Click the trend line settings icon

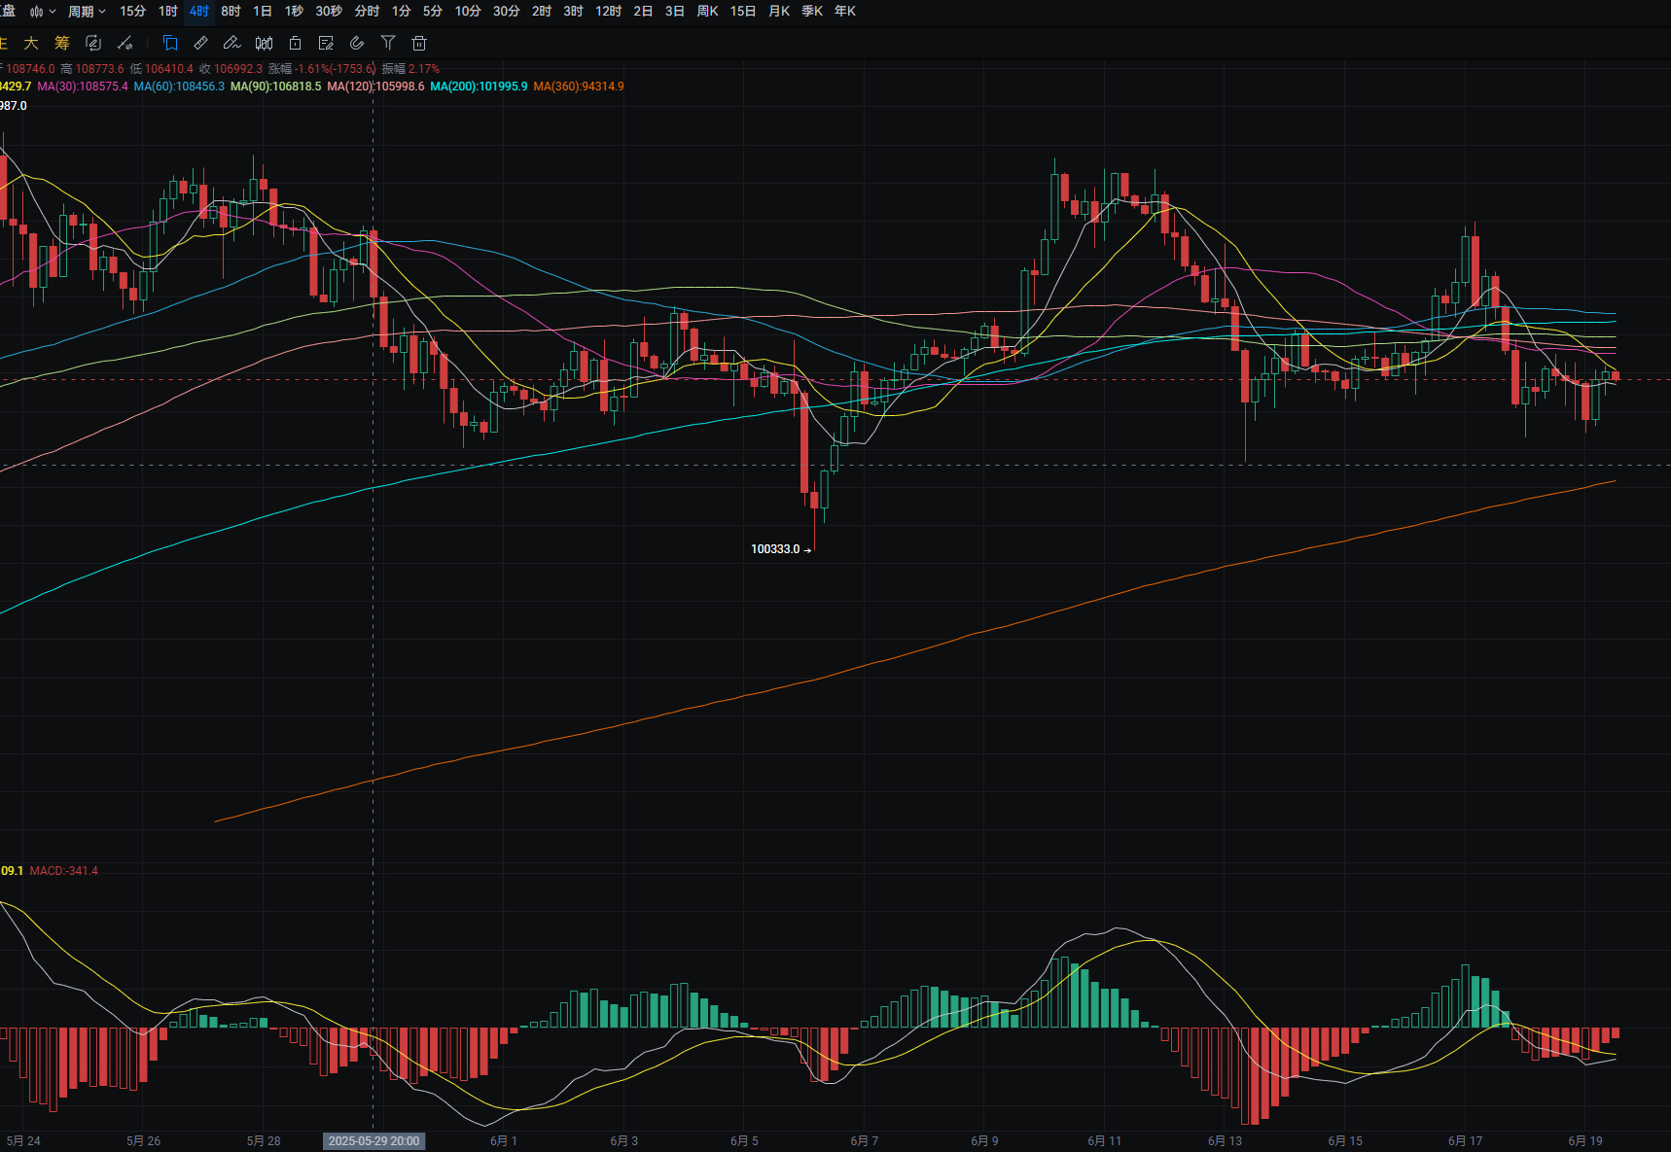pyautogui.click(x=124, y=43)
